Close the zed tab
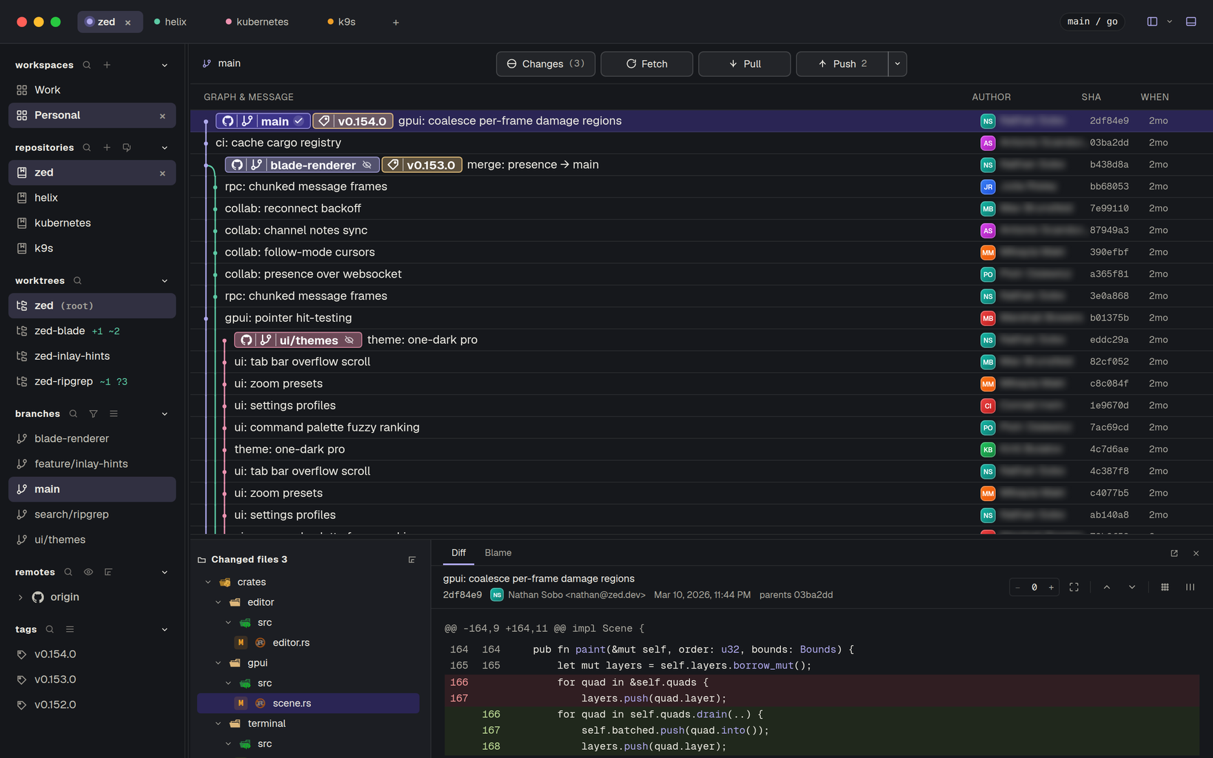The height and width of the screenshot is (758, 1213). click(128, 22)
